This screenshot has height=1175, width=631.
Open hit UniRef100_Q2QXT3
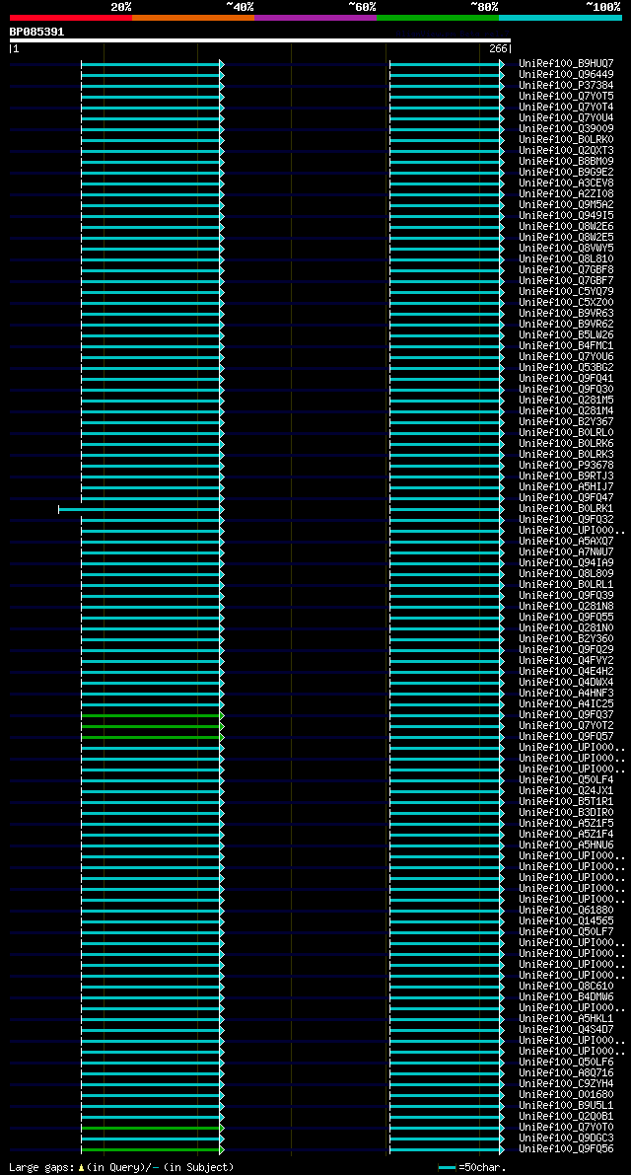566,151
